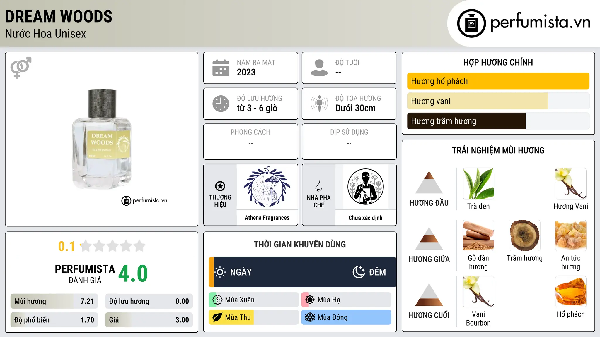The image size is (600, 337).
Task: Click the DREAM WOODS title
Action: coord(59,16)
